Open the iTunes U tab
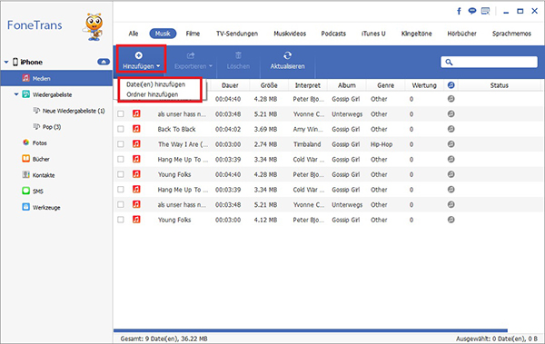The width and height of the screenshot is (545, 344). pyautogui.click(x=373, y=34)
